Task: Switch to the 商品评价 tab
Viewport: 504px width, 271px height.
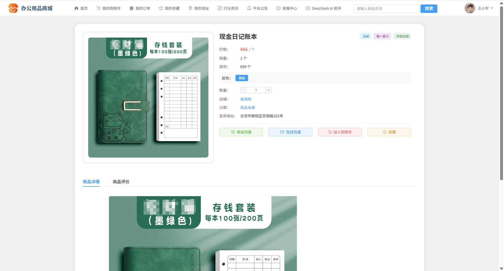Action: (x=121, y=182)
